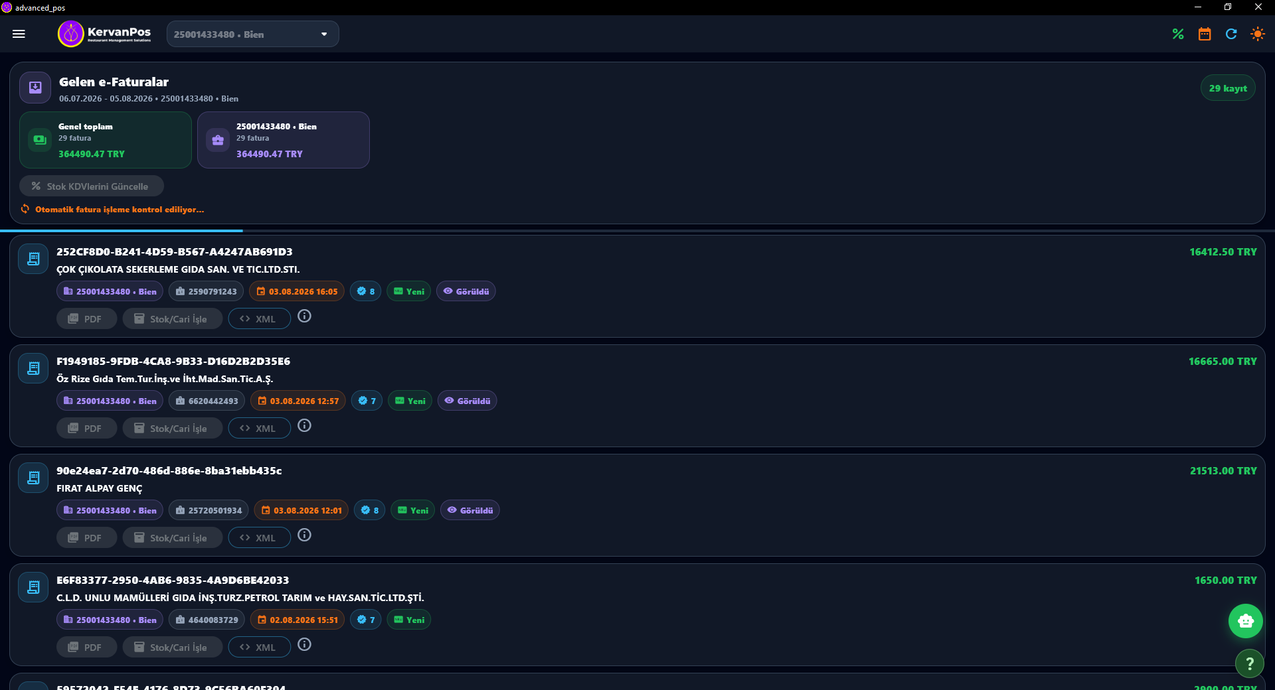Show info for the 16412.50 TRY invoice
Screen dimensions: 1275x690
(x=304, y=316)
